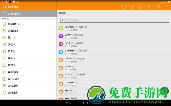Open 最新文件(2) category
The height and width of the screenshot is (106, 171).
point(28,24)
